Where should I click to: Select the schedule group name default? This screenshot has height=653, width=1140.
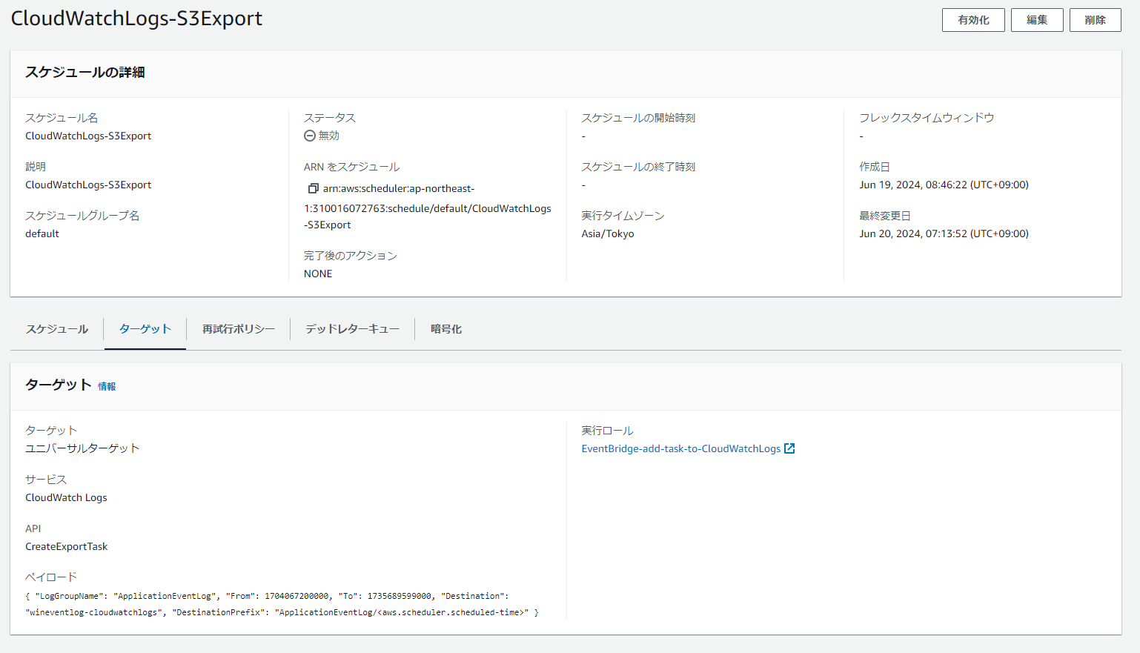click(x=42, y=233)
